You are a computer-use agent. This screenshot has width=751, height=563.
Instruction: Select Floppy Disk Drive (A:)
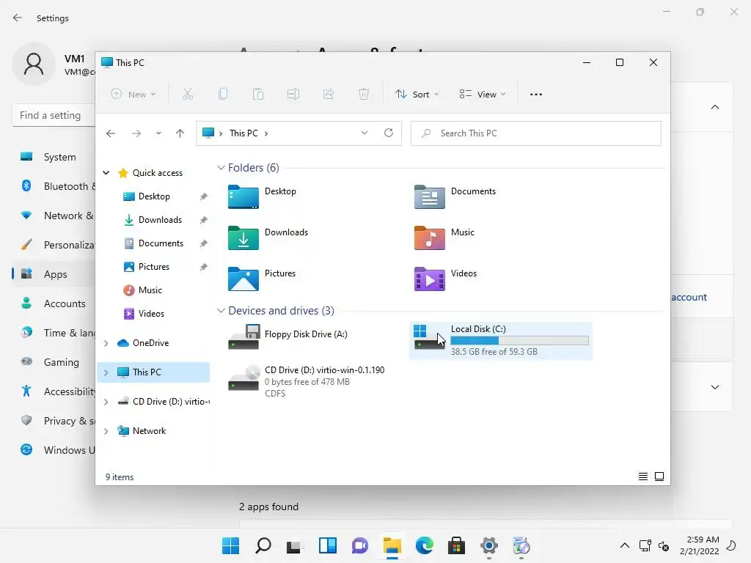click(287, 337)
